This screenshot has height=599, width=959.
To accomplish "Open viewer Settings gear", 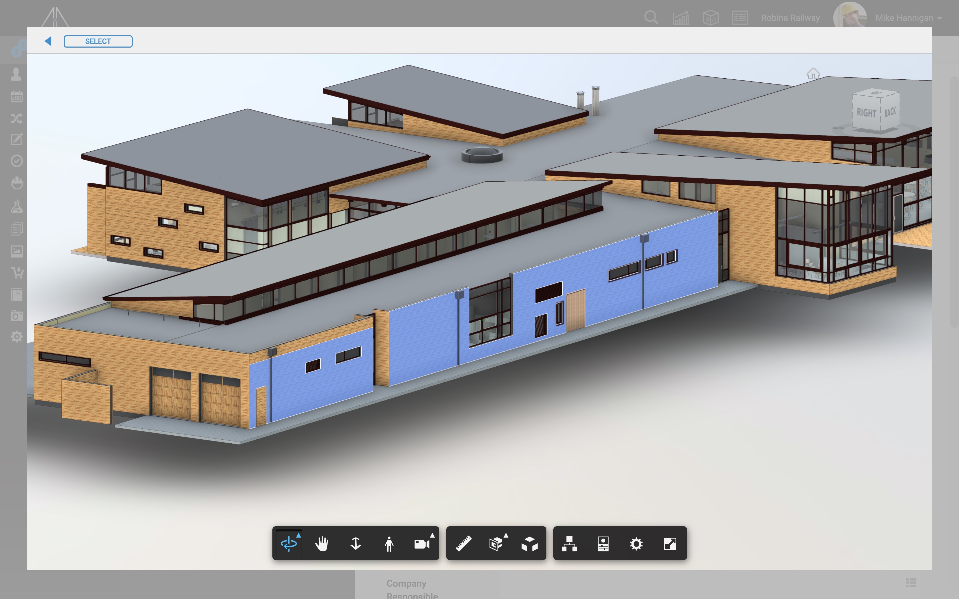I will [x=636, y=544].
